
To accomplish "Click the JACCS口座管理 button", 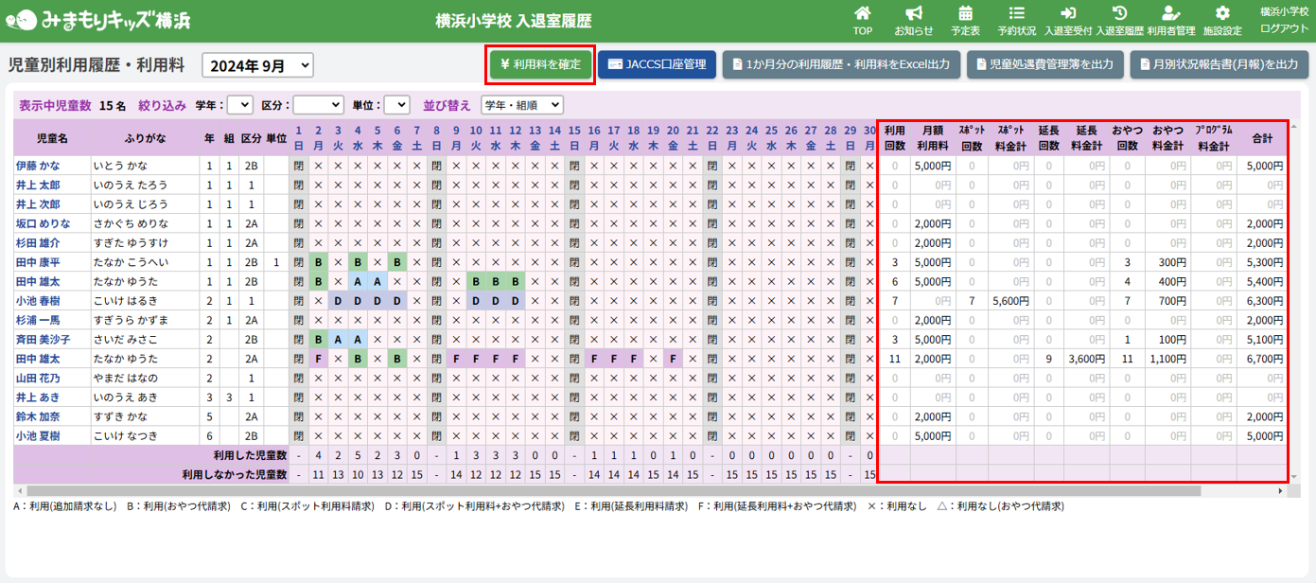I will tap(657, 64).
